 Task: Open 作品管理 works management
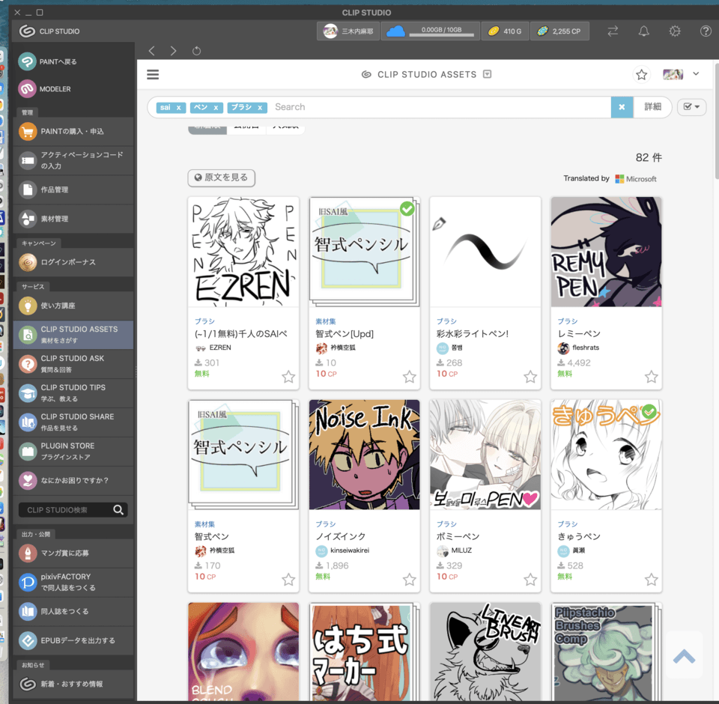pyautogui.click(x=73, y=190)
